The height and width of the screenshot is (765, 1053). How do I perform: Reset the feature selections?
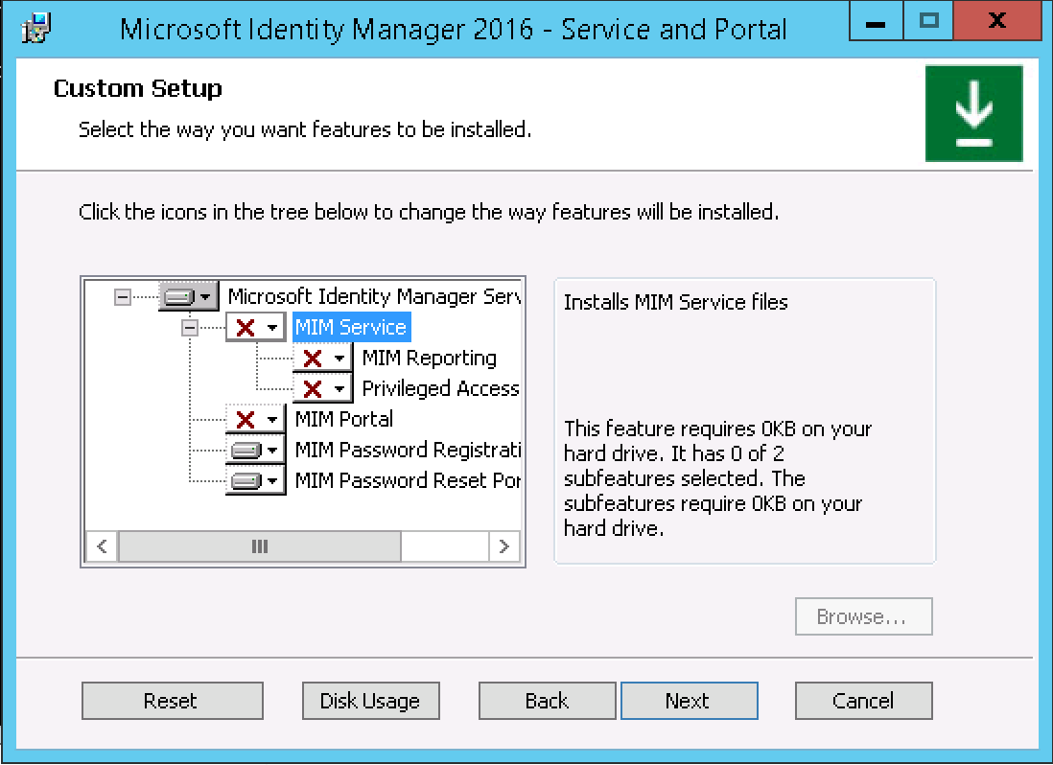pyautogui.click(x=172, y=701)
